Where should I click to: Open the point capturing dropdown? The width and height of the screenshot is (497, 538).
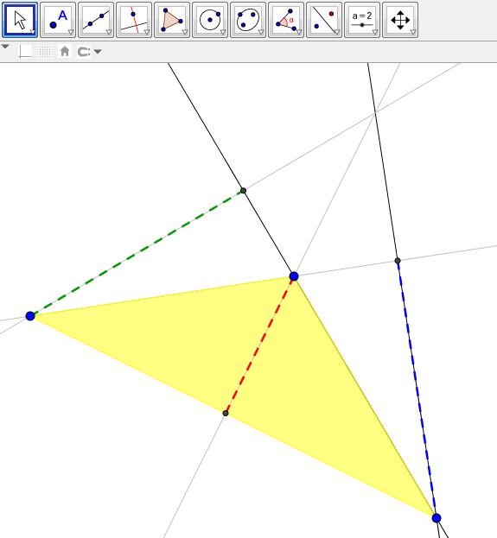click(89, 52)
